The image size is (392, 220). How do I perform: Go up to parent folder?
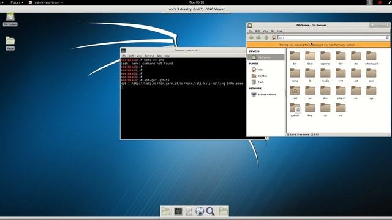[266, 37]
